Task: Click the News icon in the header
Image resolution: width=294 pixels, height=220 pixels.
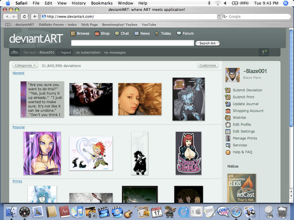Action: [x=137, y=33]
